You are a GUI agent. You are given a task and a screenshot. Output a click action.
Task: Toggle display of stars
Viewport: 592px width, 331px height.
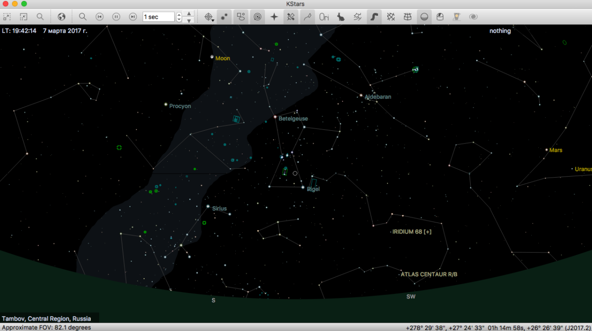tap(224, 17)
